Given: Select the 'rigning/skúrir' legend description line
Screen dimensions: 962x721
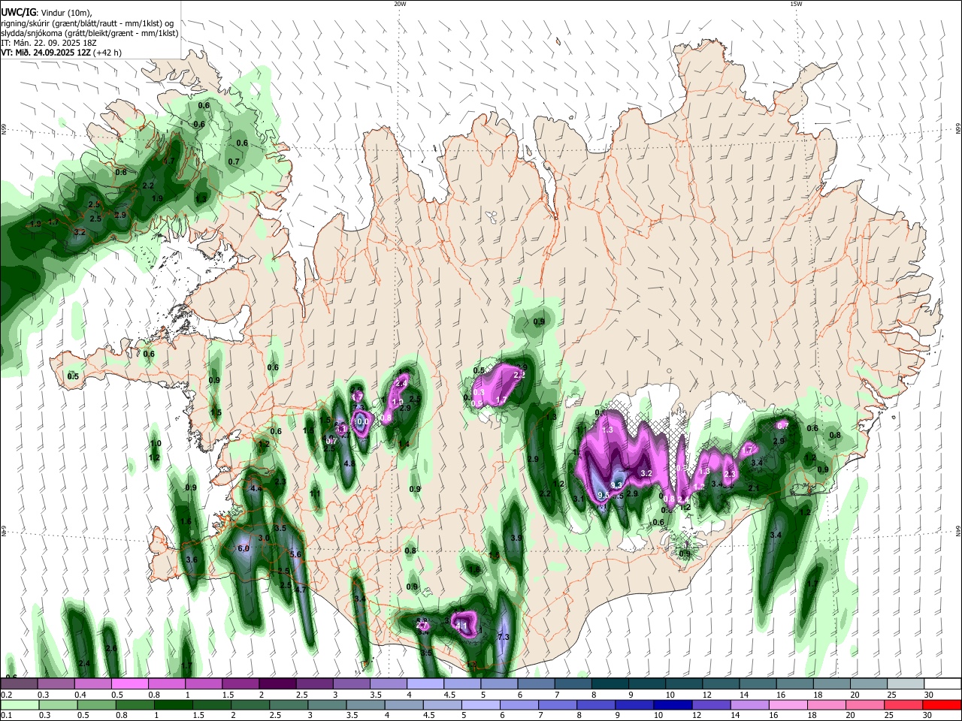Looking at the screenshot, I should point(88,23).
